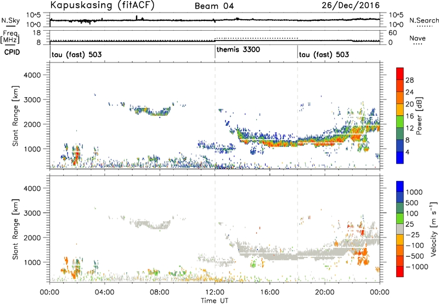Click the 'Nave' legend label
Screen dimensions: 439x304
point(418,38)
